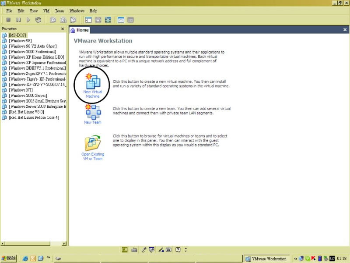Open the Edit menu

click(21, 11)
